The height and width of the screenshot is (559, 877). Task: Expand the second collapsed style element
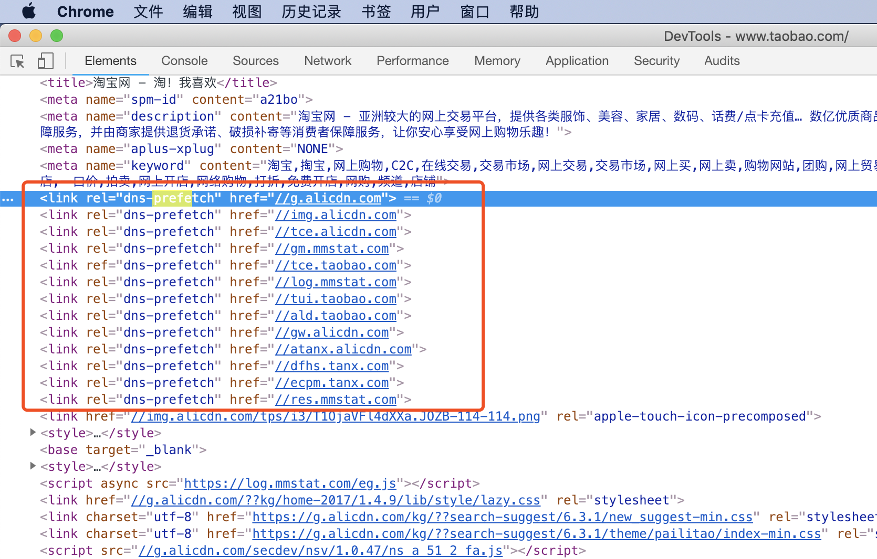point(33,466)
